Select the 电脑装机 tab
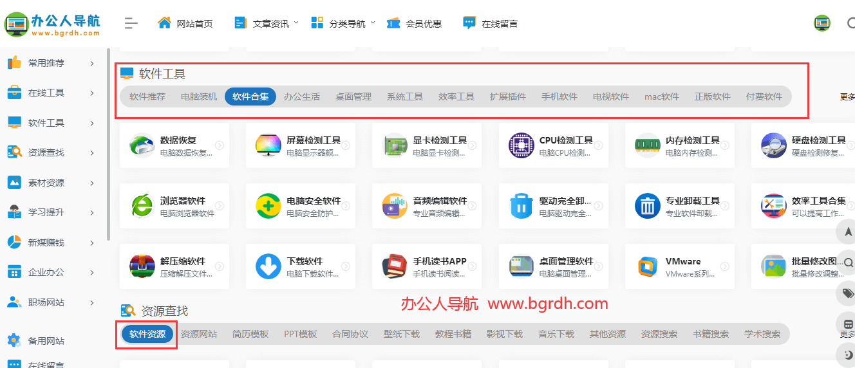 pos(199,97)
